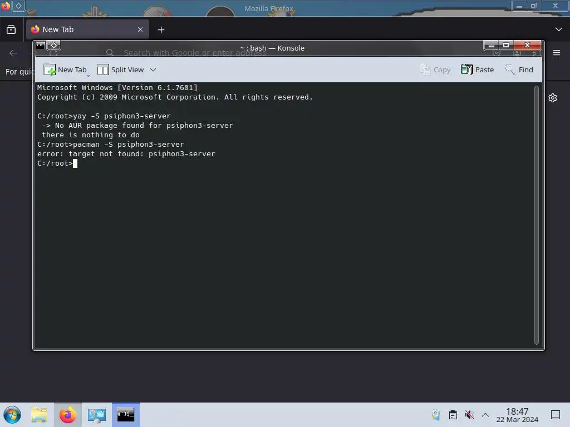Click the tray icon left of clipboard
The height and width of the screenshot is (427, 570).
pyautogui.click(x=436, y=415)
